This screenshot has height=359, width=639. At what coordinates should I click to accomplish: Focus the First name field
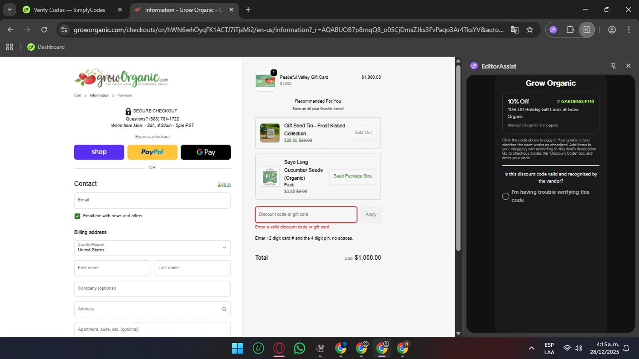(112, 268)
